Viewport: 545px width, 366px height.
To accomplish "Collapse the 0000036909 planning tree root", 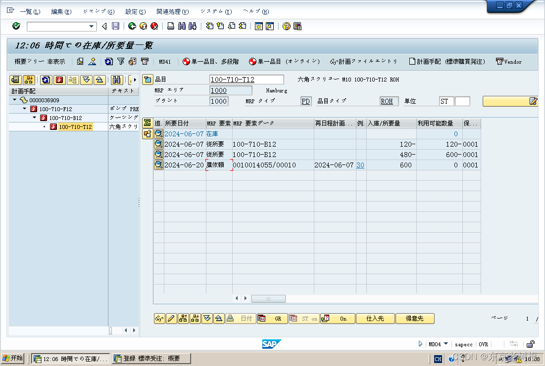I will 15,99.
